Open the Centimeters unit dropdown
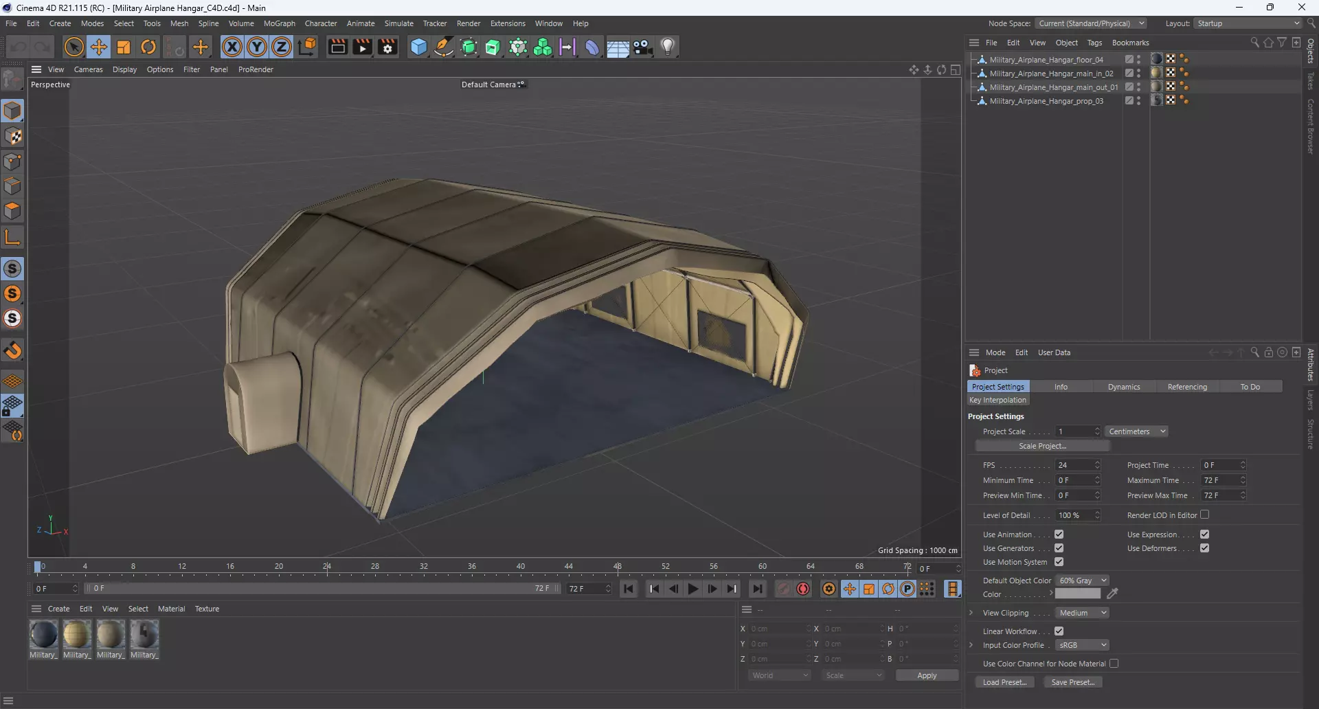The width and height of the screenshot is (1319, 709). point(1136,431)
